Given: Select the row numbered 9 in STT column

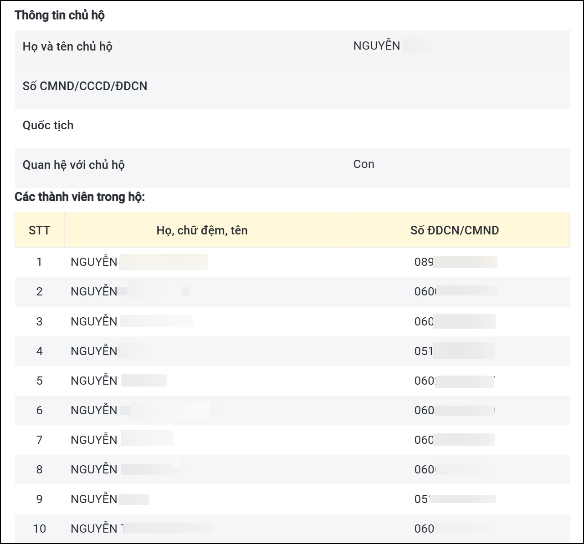Looking at the screenshot, I should point(292,499).
